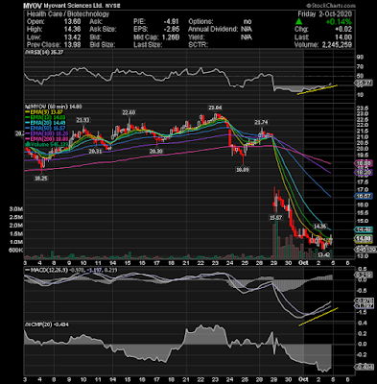Click the Options value 'no'
This screenshot has height=384, width=377.
point(247,22)
